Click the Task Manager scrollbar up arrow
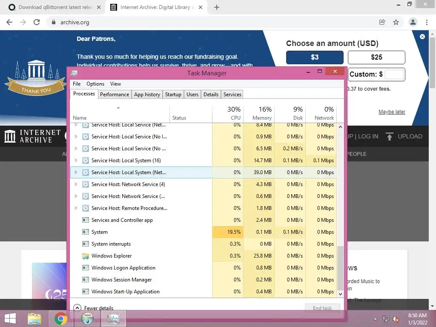Screen dimensions: 436x327 (340, 127)
